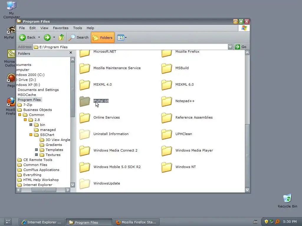Select the Mozilla Maintenance Service folder
302x226 pixels.
[x=110, y=68]
